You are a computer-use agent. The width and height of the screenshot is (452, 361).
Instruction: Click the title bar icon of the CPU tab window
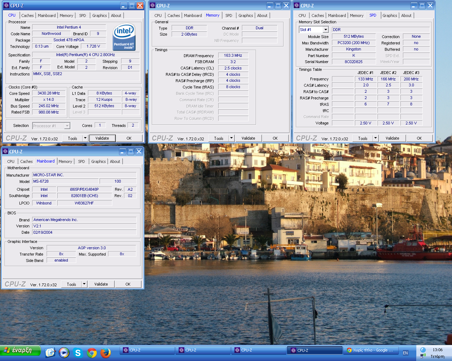tap(6, 6)
